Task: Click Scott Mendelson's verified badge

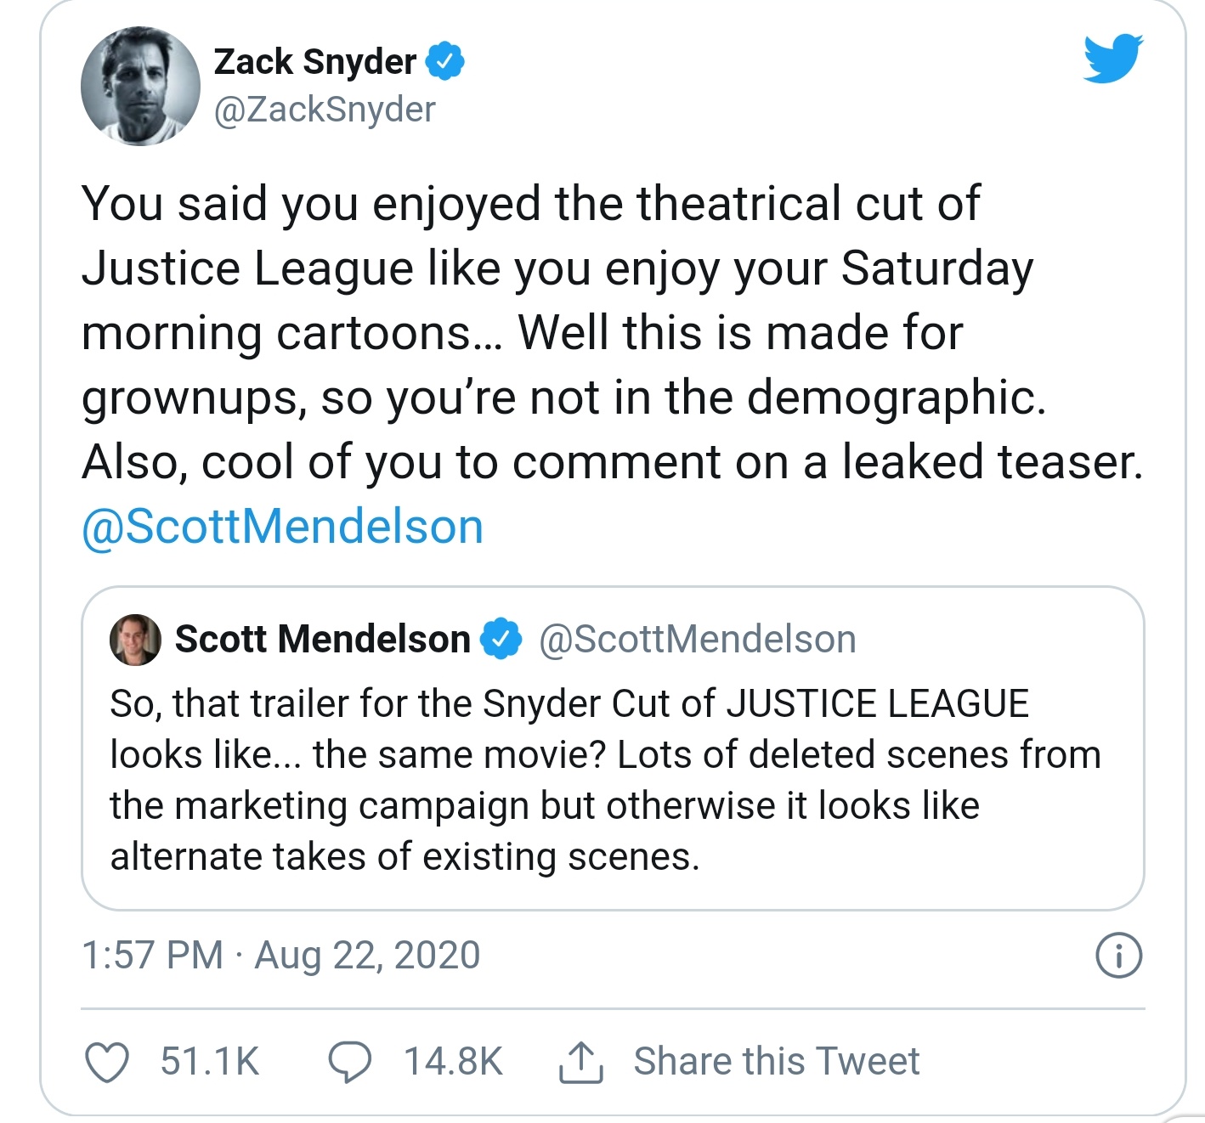Action: pos(501,639)
